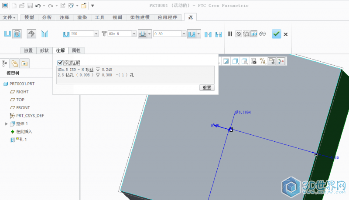Expand the windows list dropdown arrow
The image size is (349, 200).
[77, 6]
